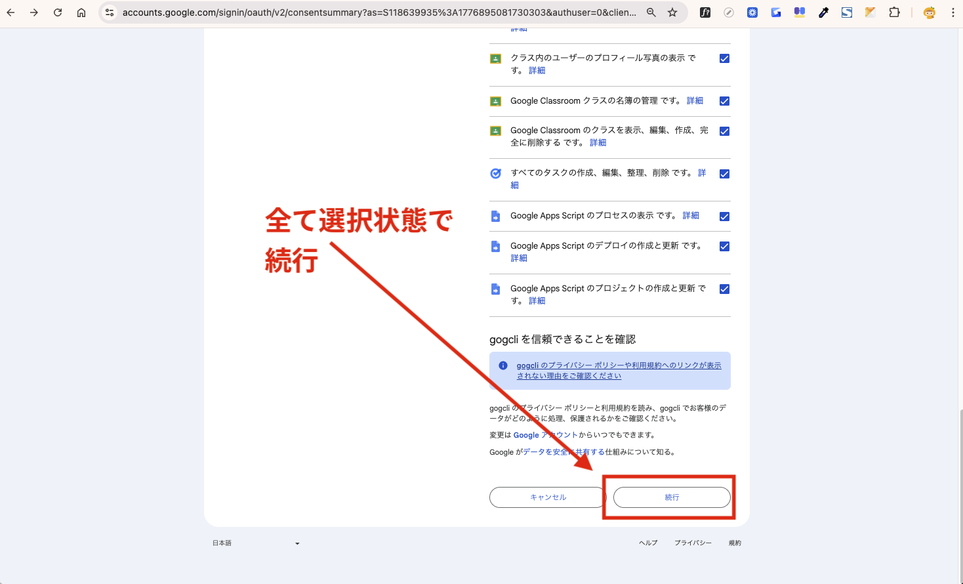Uncheck Google Classroom roster management permission
Screen dimensions: 963x584
[x=724, y=101]
